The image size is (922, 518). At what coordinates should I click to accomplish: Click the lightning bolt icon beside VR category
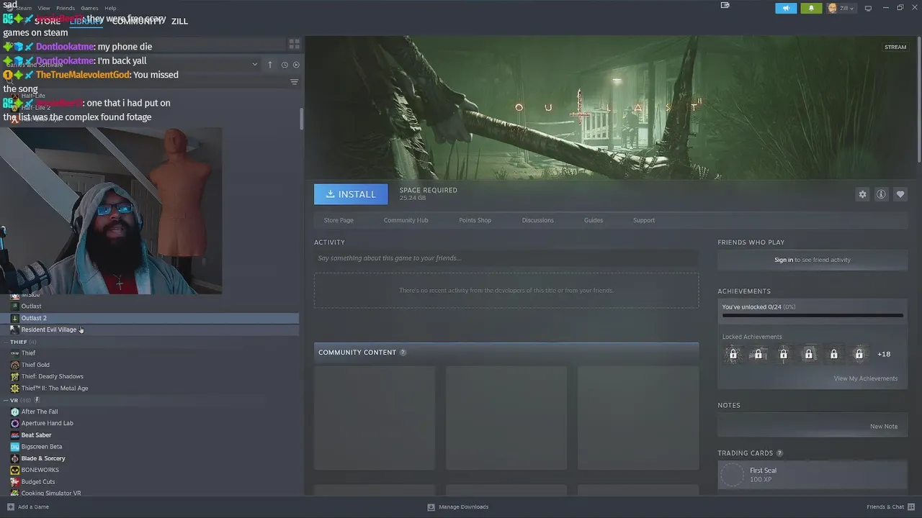click(x=37, y=400)
